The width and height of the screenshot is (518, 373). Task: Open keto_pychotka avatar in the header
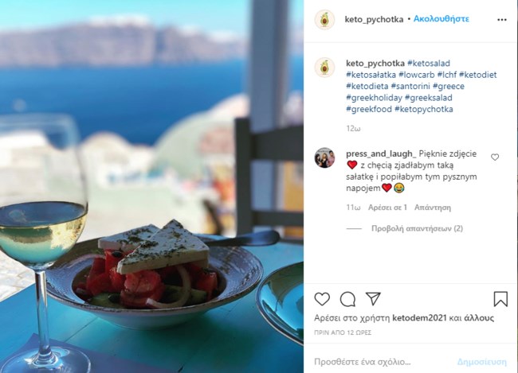324,20
